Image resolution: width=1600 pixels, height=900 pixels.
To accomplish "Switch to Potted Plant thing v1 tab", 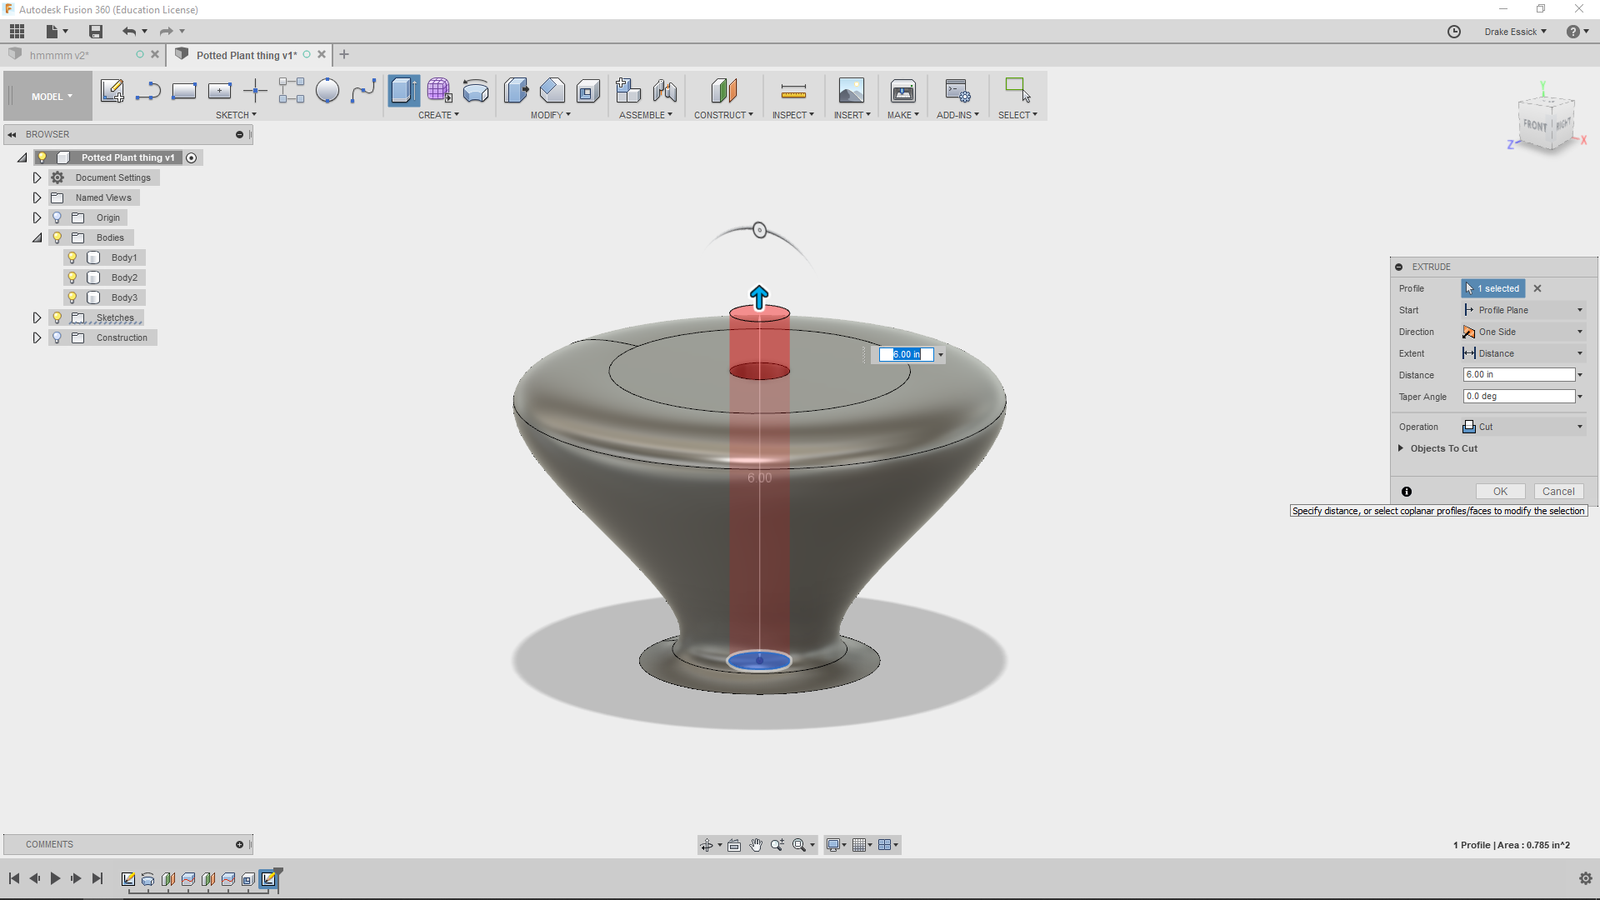I will (x=247, y=55).
